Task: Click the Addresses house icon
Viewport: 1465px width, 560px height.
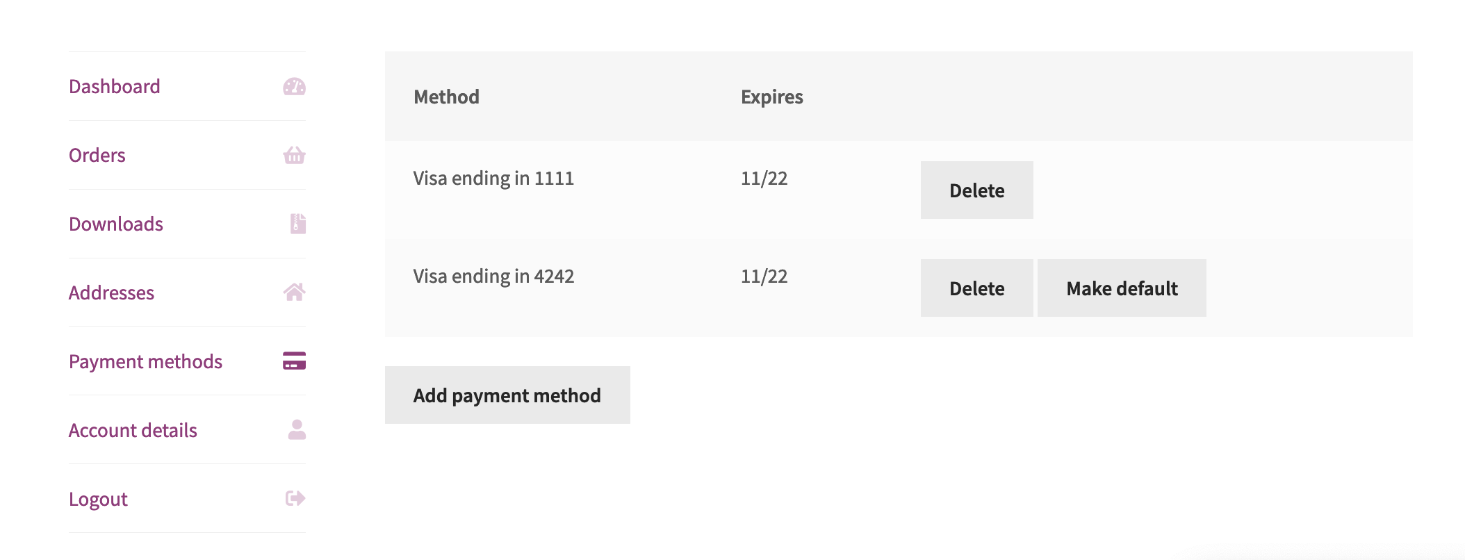Action: 294,293
